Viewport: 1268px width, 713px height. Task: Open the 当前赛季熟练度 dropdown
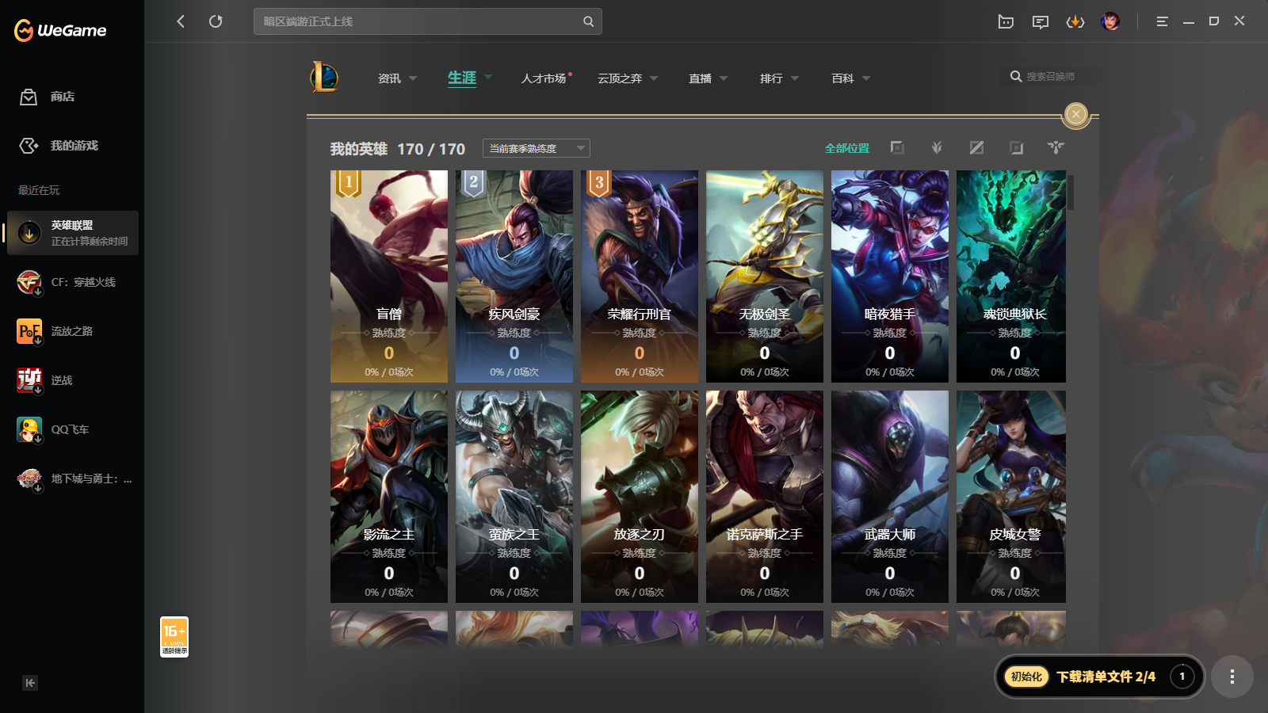pos(537,148)
